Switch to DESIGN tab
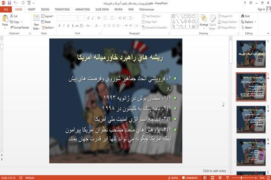Image resolution: width=271 pixels, height=180 pixels. pyautogui.click(x=45, y=9)
